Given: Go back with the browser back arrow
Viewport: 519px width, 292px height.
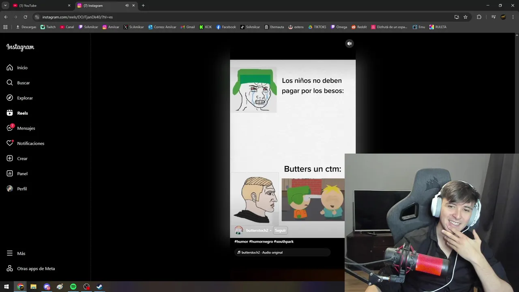Looking at the screenshot, I should point(6,17).
